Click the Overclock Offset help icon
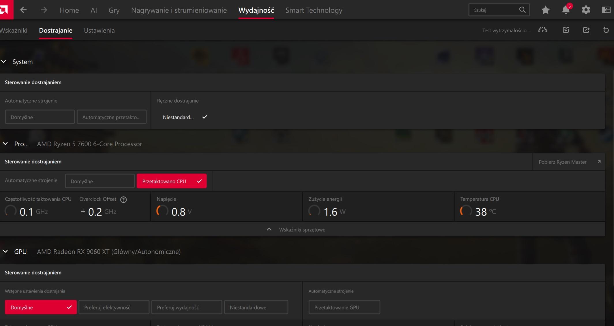The width and height of the screenshot is (614, 326). (123, 199)
